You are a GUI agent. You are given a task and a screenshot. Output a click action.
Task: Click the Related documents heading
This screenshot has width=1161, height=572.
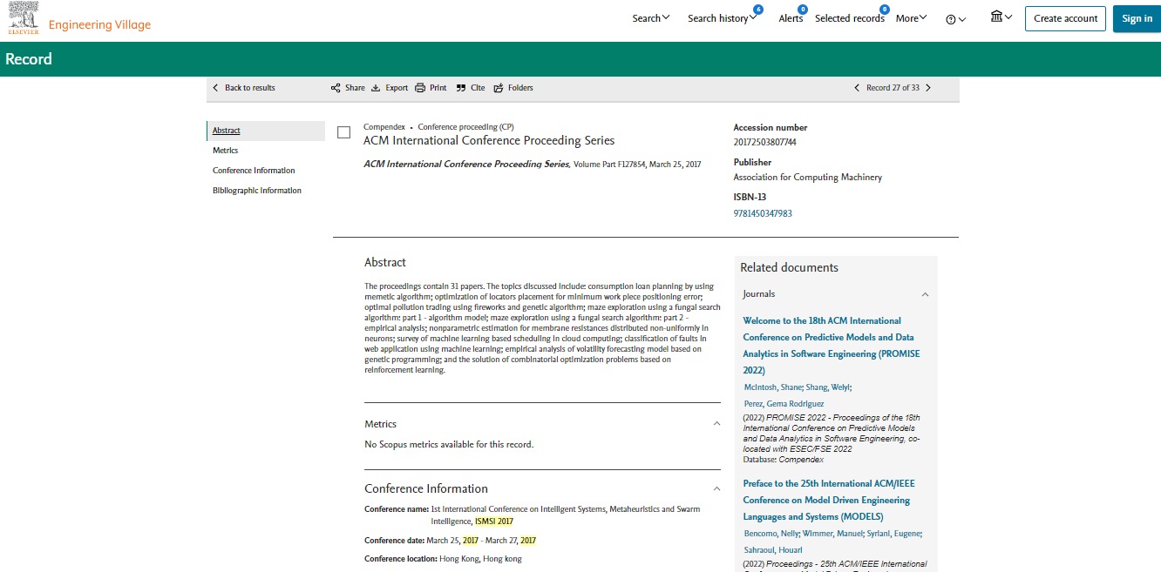789,267
